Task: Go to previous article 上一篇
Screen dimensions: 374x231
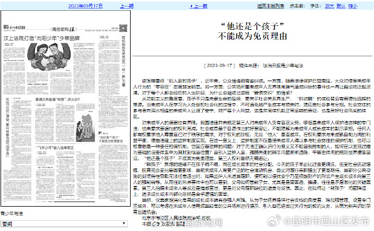Action: (x=198, y=6)
